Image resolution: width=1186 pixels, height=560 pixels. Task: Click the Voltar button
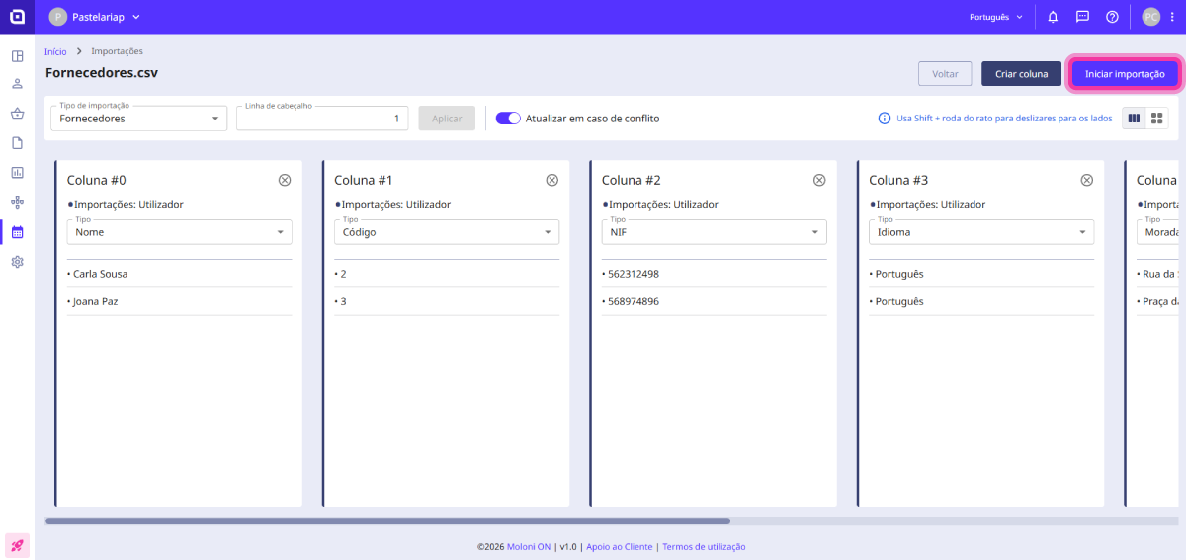click(945, 74)
